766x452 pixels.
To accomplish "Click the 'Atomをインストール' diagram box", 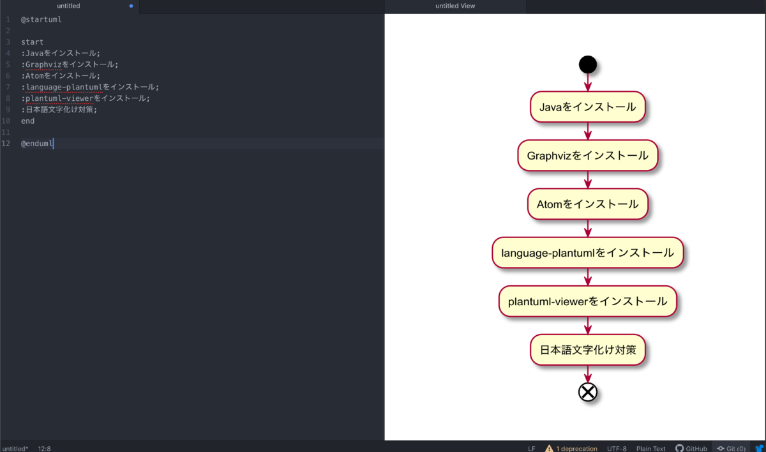I will point(587,204).
